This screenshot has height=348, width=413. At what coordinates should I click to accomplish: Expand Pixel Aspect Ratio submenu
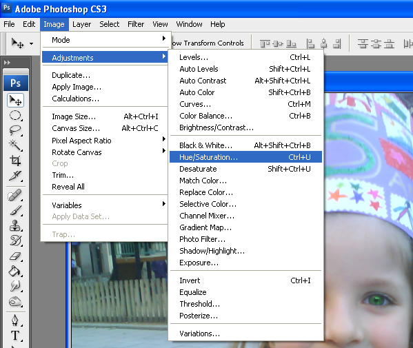(x=105, y=141)
